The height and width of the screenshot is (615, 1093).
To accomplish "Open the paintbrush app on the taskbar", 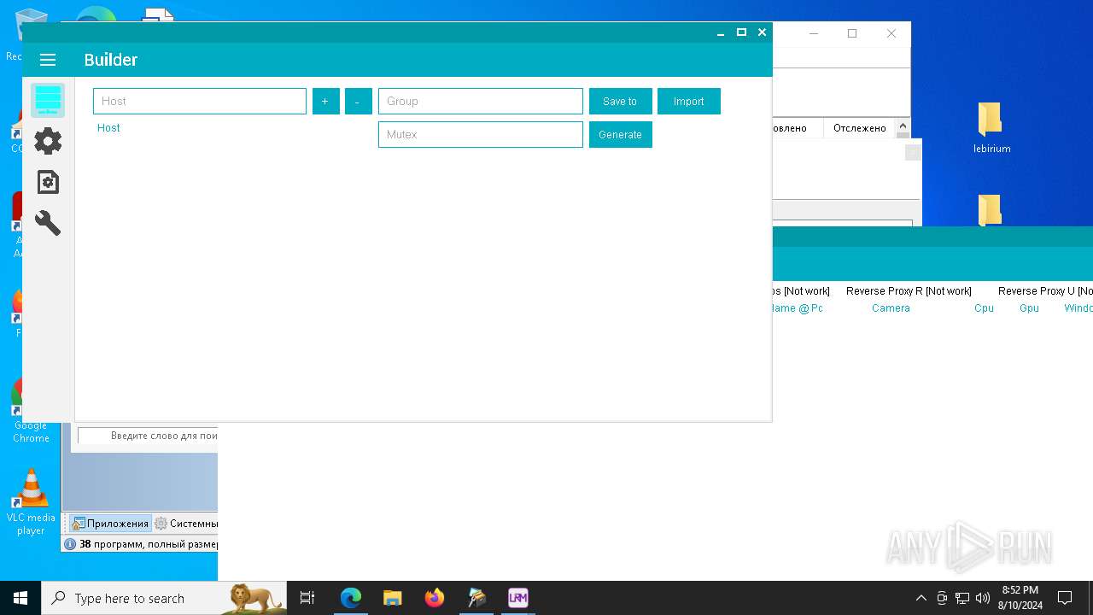I will click(x=476, y=598).
